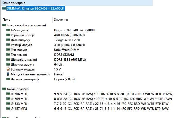This screenshot has height=118, width=186.
Task: Select the 'Тип модуля' row
Action: click(x=19, y=50)
